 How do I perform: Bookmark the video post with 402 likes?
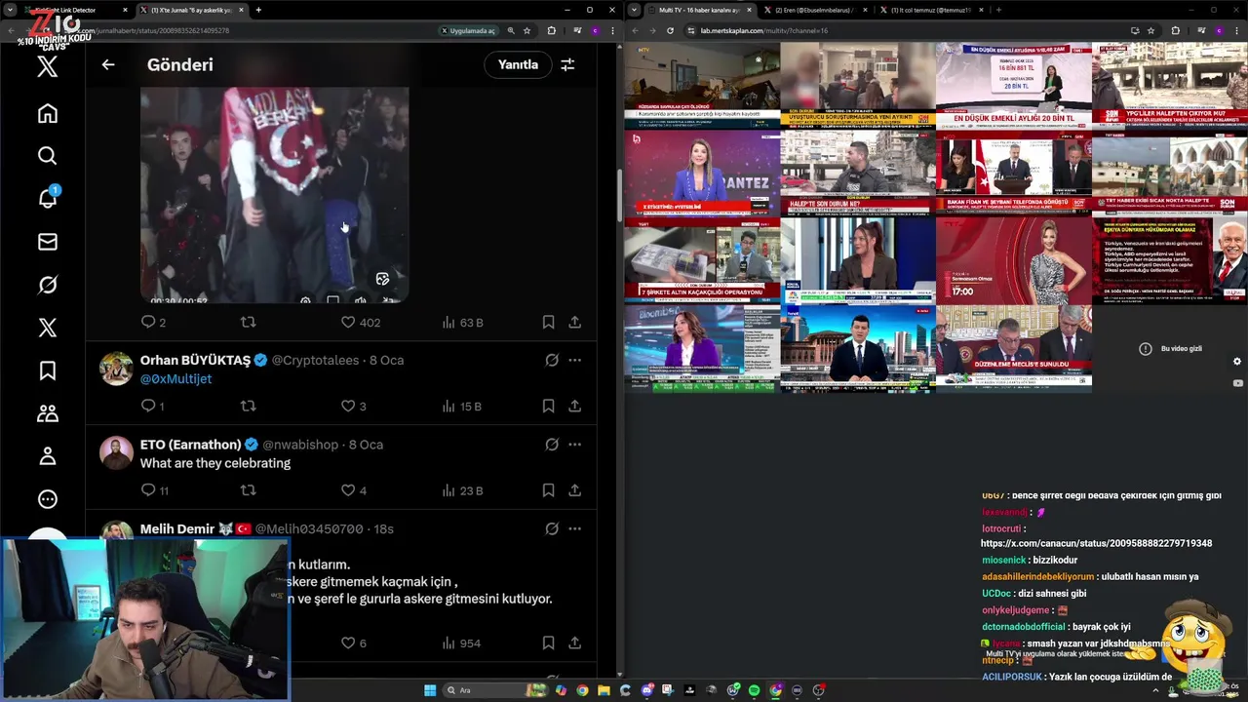coord(548,322)
